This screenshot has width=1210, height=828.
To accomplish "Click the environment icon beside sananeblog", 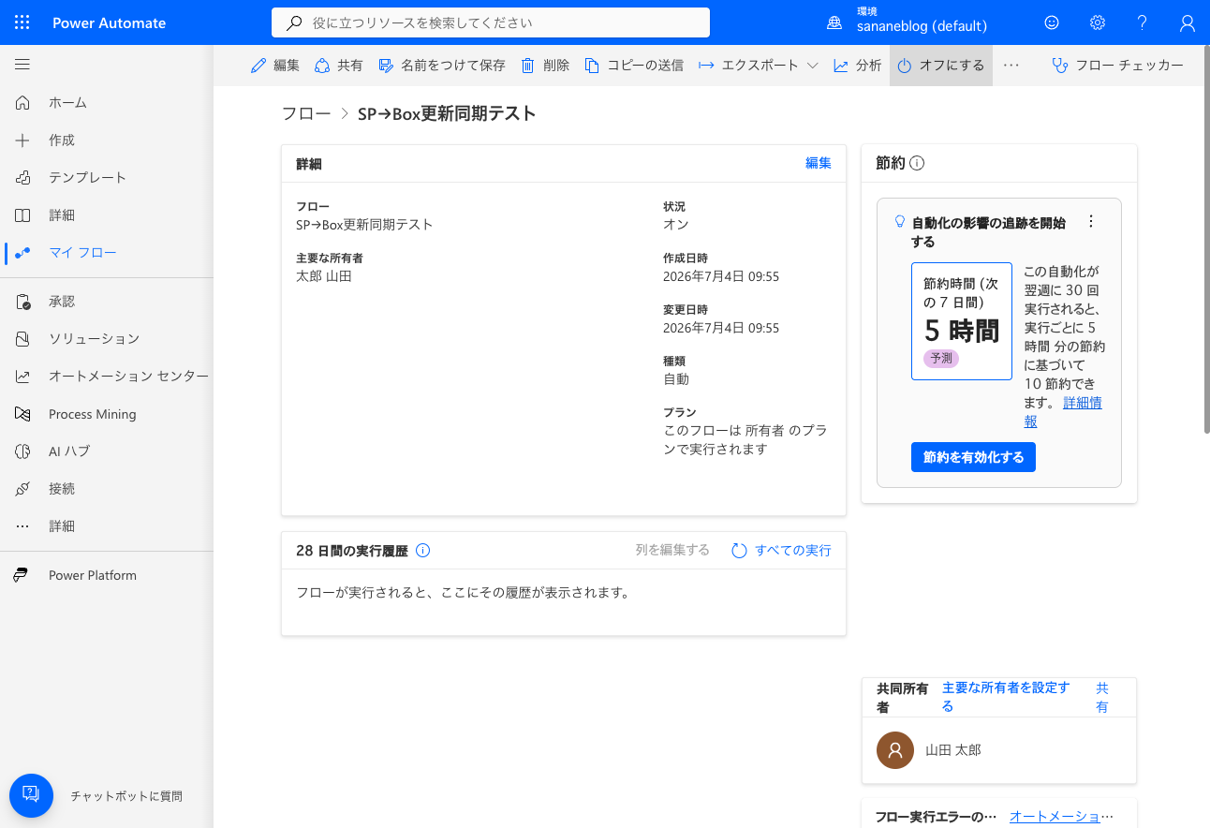I will 834,23.
